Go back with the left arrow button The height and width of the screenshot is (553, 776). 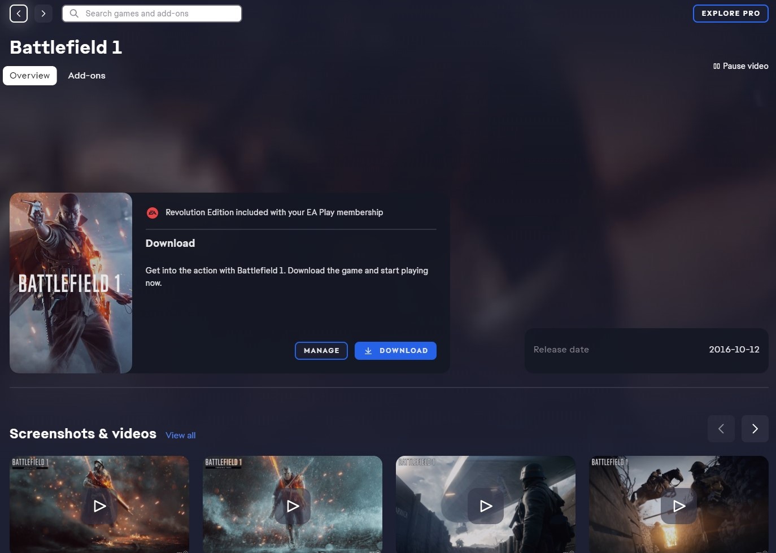tap(19, 14)
